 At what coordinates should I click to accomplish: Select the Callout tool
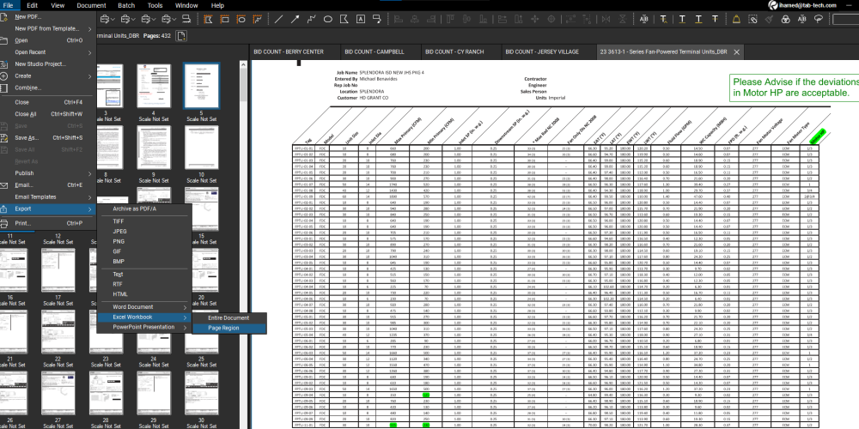click(x=377, y=19)
